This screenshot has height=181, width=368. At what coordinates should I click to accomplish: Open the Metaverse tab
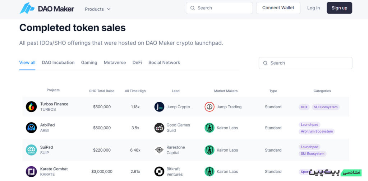(x=115, y=62)
